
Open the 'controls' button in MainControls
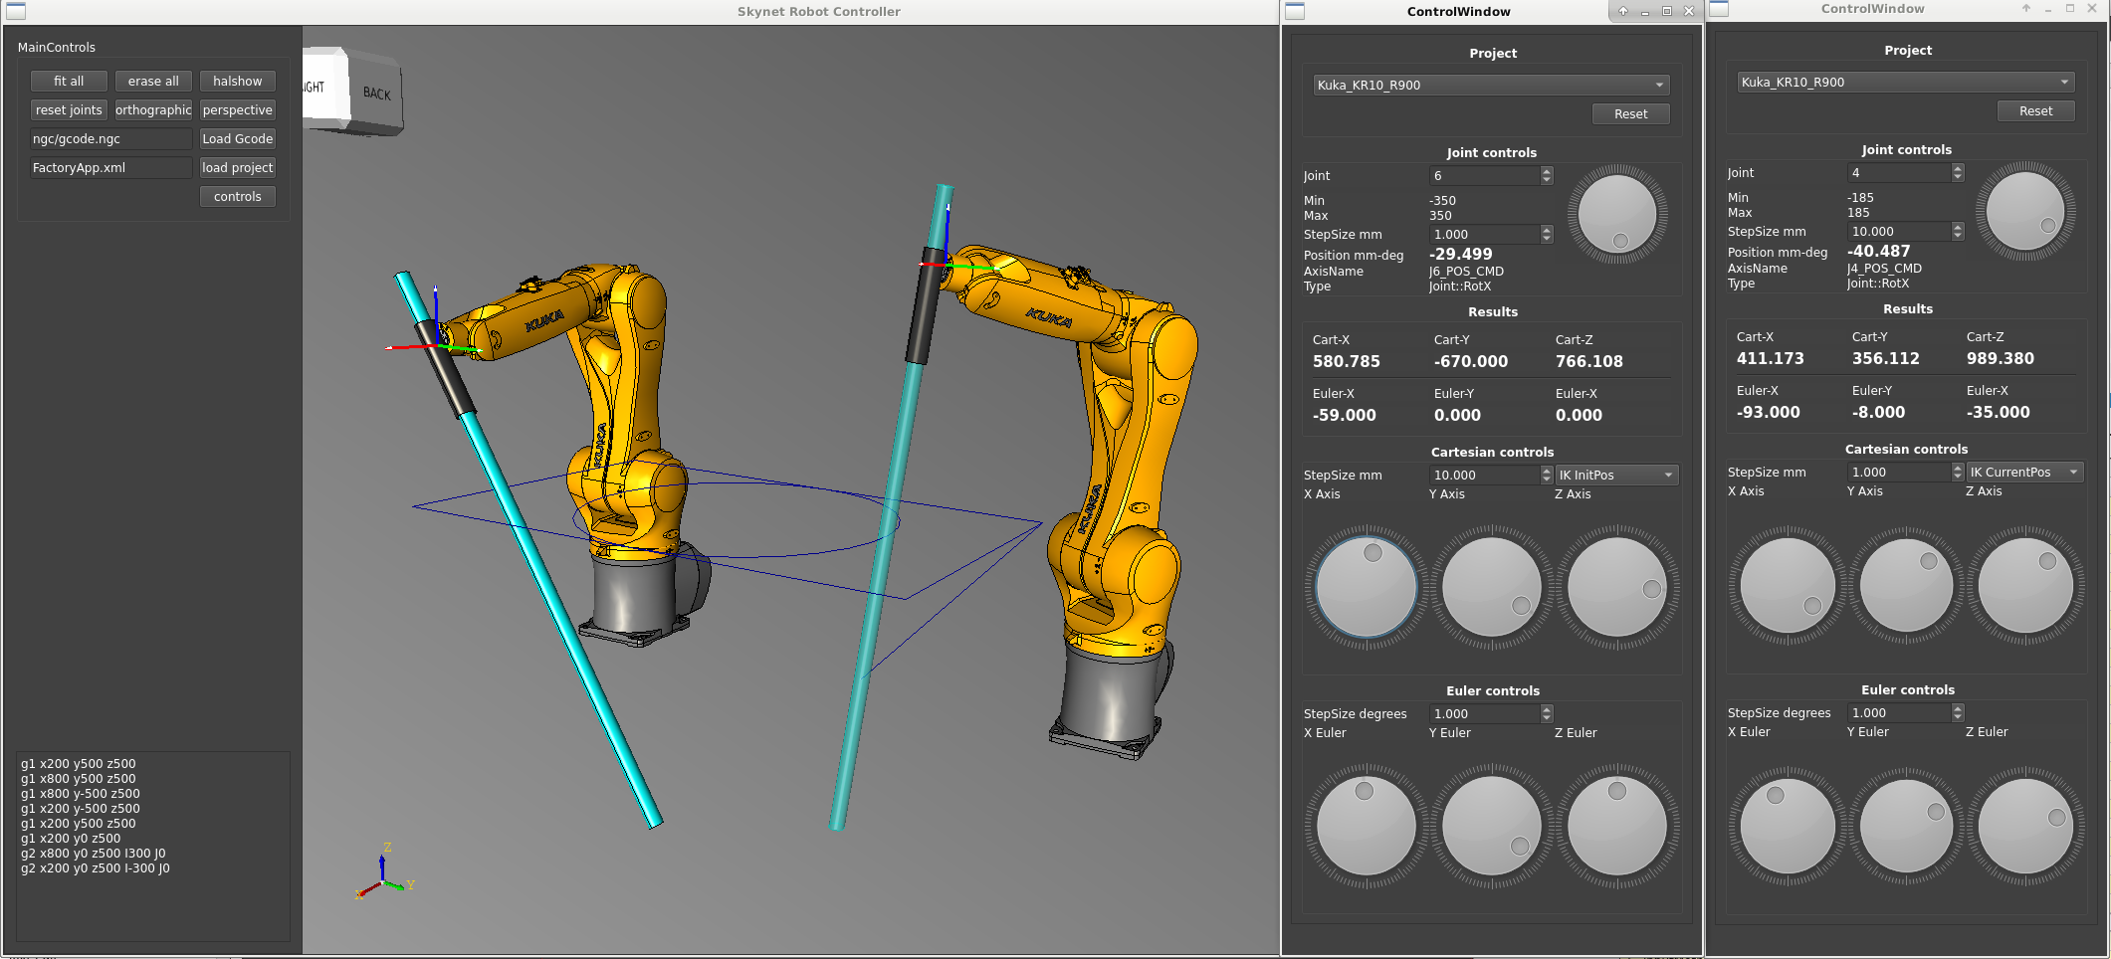tap(238, 197)
